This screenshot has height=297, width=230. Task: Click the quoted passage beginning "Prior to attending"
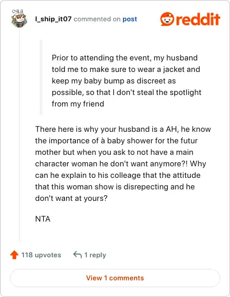[x=126, y=81]
